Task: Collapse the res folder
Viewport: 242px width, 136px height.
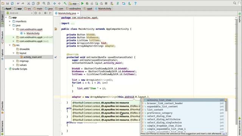Action: 10,45
